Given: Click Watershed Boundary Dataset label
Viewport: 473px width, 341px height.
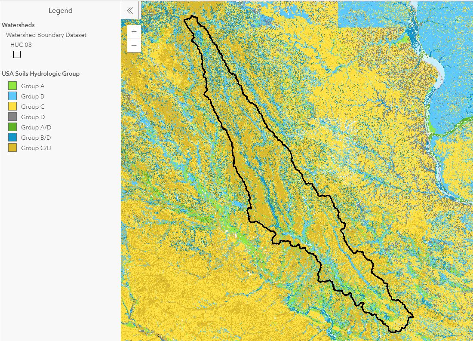Looking at the screenshot, I should [46, 35].
